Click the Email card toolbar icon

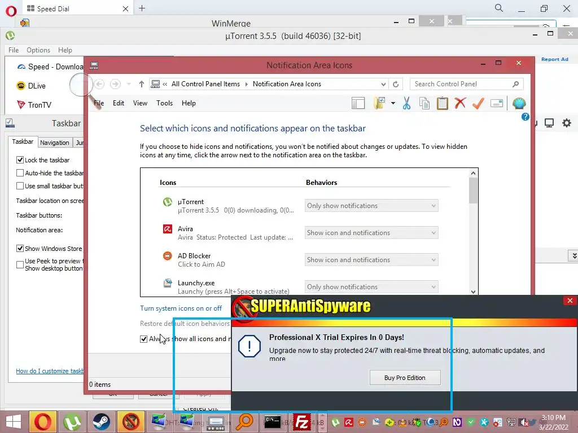tap(497, 104)
